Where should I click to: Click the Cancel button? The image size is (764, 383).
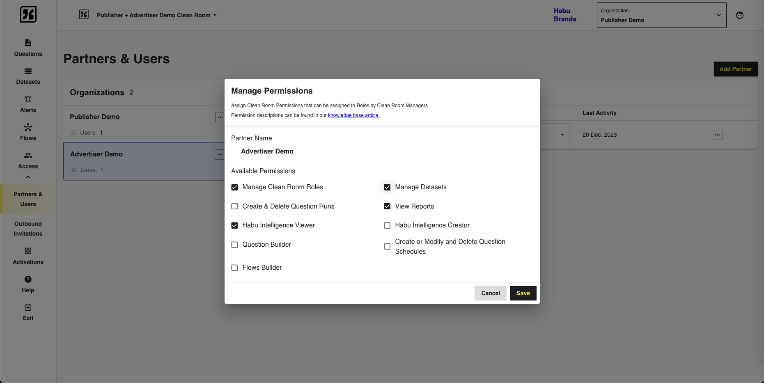point(491,293)
